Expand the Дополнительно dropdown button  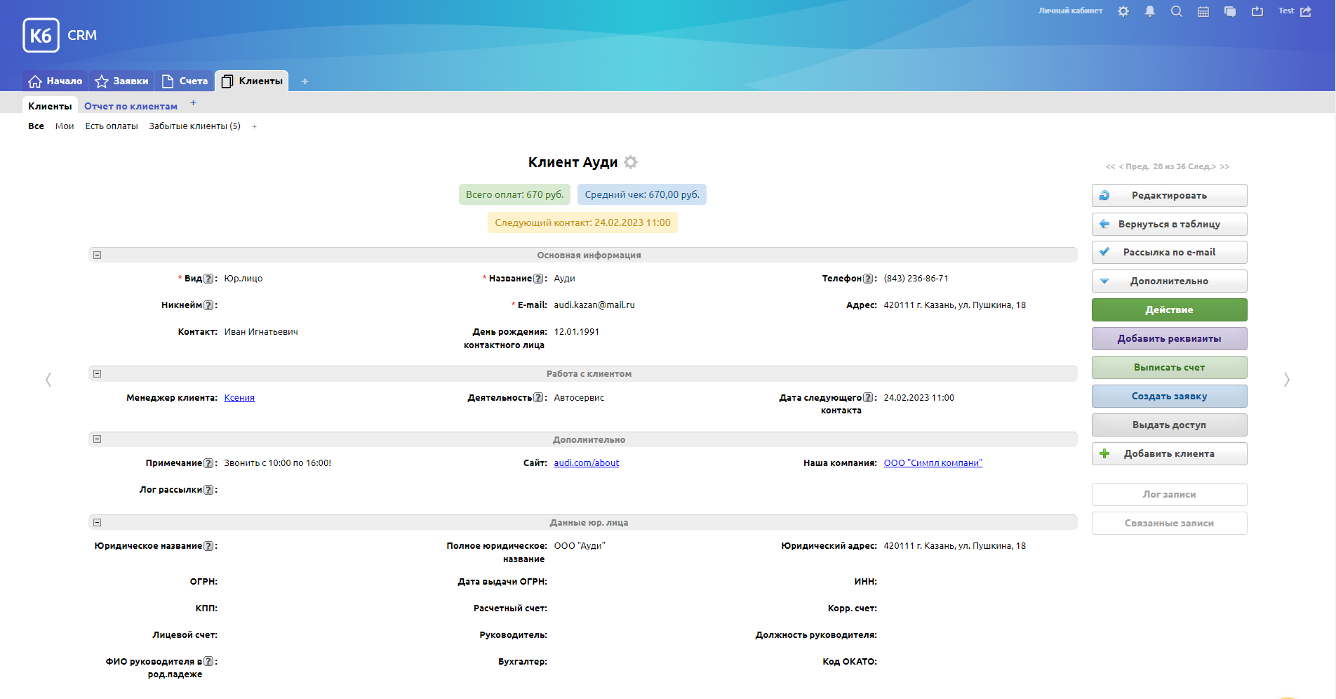pos(1169,281)
